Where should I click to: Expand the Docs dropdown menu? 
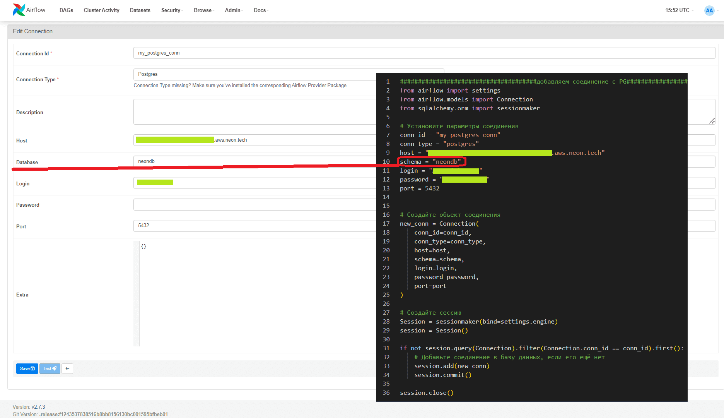(261, 10)
